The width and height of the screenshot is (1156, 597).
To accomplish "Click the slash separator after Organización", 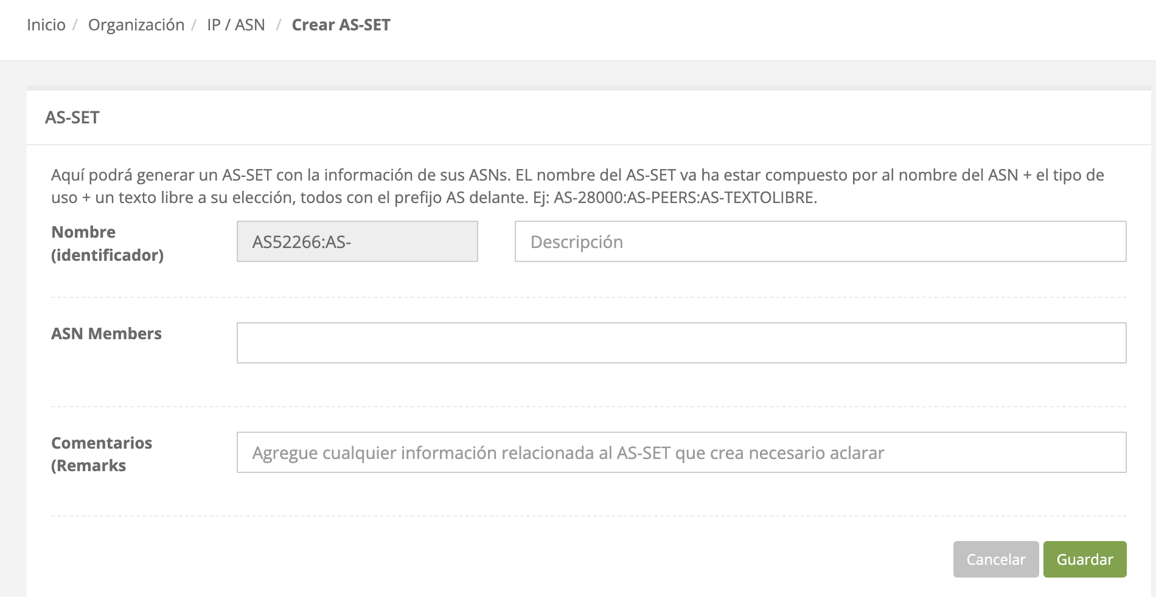I will click(194, 25).
